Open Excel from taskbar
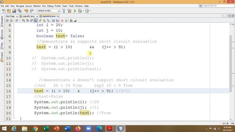The width and height of the screenshot is (235, 132). [46, 129]
